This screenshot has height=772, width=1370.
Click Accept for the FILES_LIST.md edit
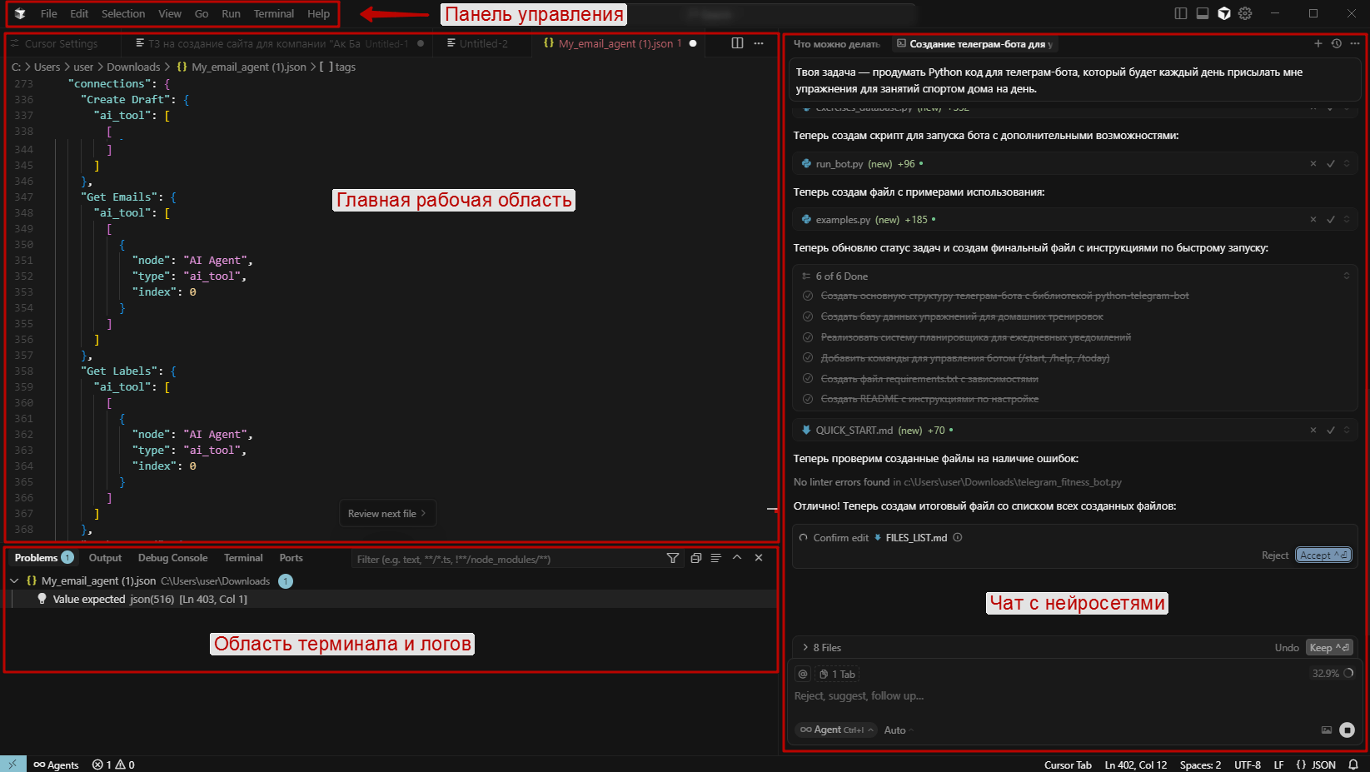[1323, 555]
